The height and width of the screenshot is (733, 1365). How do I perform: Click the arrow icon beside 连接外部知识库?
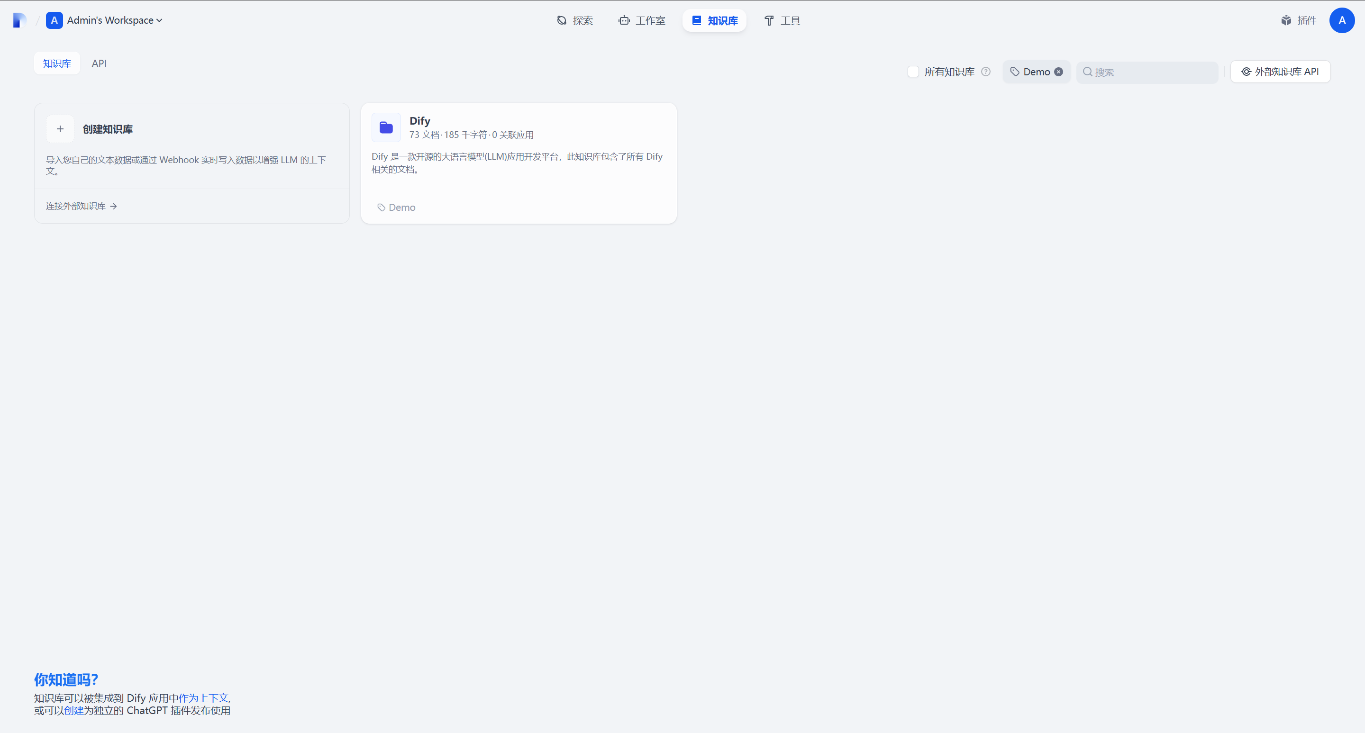tap(113, 206)
